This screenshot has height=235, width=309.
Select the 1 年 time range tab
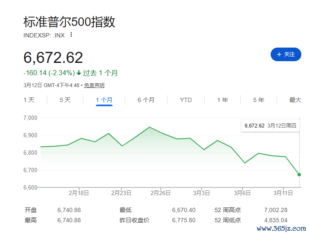click(x=222, y=100)
